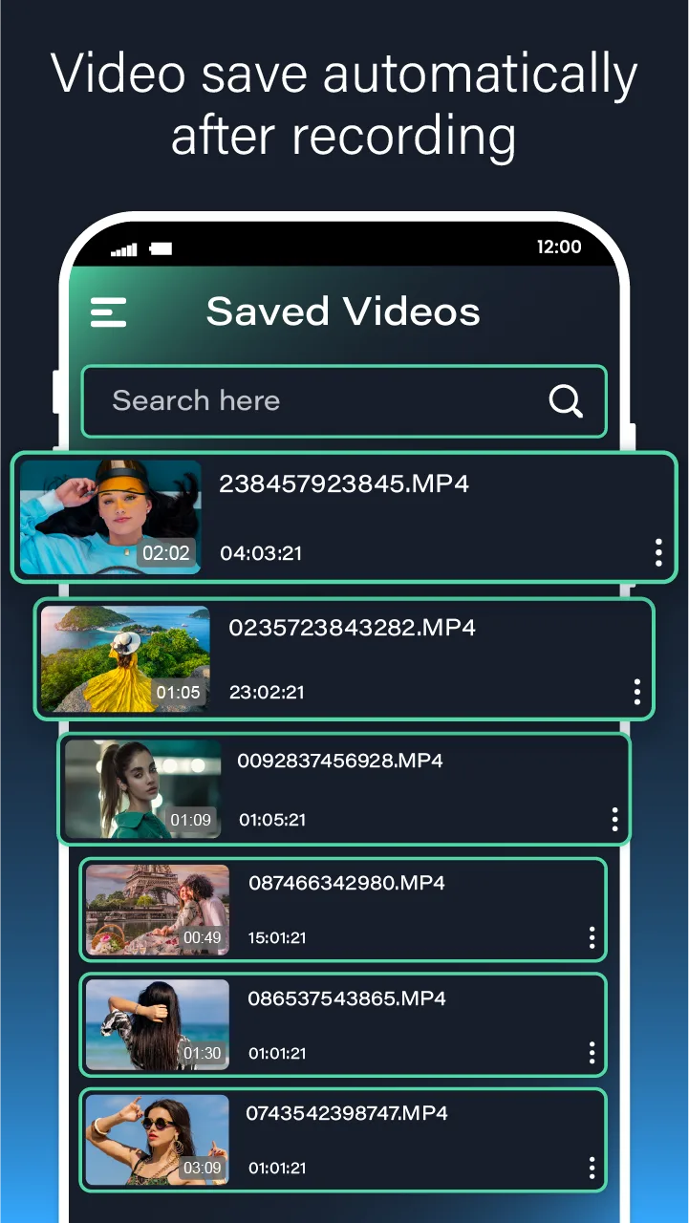Tap the 0092837456928.MP4 file title

(340, 762)
